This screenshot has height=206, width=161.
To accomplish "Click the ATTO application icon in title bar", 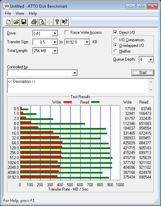I will pos(6,6).
